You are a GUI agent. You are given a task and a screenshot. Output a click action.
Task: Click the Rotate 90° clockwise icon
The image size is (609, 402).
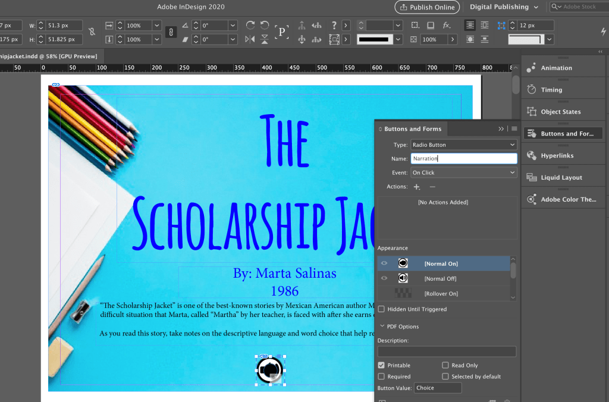(250, 26)
